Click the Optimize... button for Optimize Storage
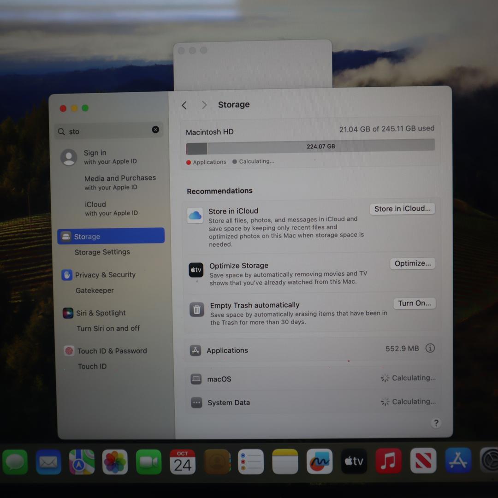The image size is (498, 498). click(x=412, y=263)
